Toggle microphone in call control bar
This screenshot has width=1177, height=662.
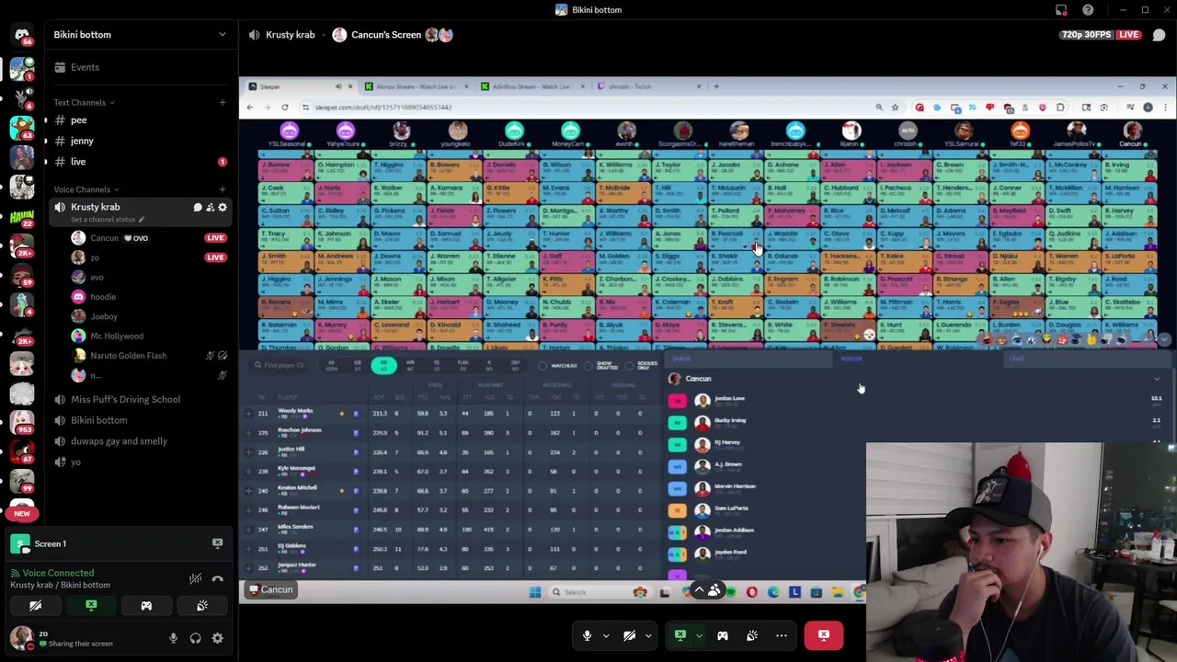[x=587, y=635]
